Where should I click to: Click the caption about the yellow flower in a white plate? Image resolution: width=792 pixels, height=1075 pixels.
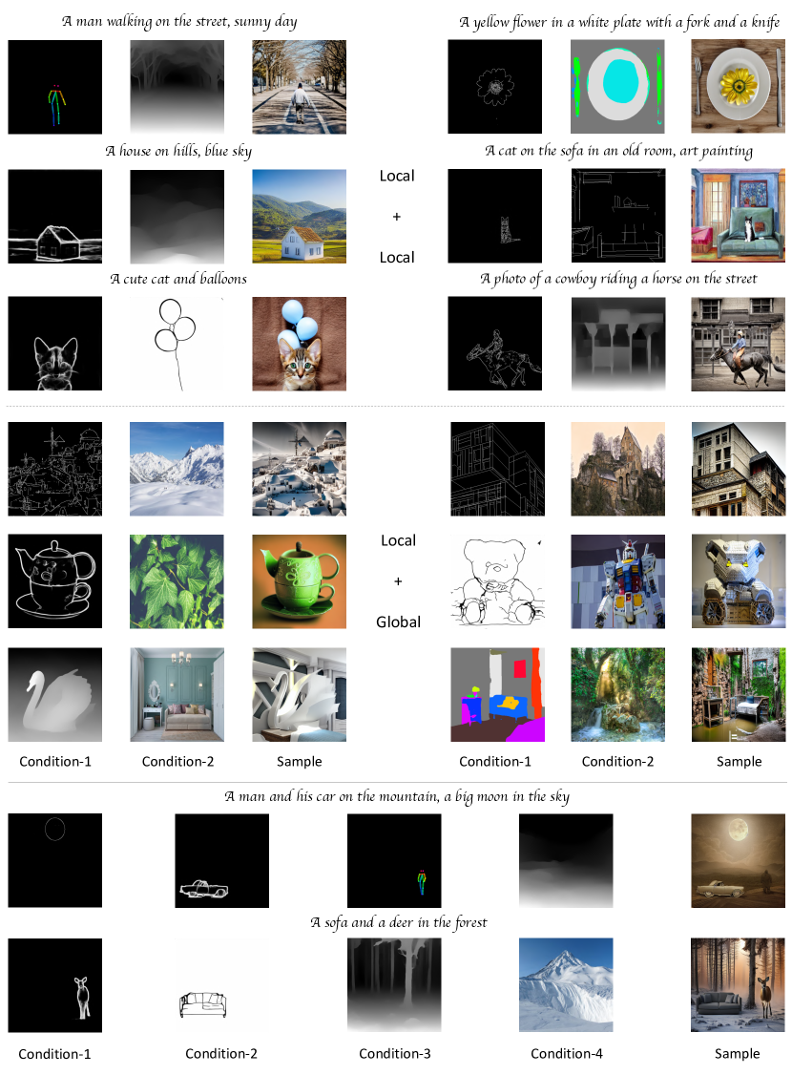pyautogui.click(x=619, y=22)
